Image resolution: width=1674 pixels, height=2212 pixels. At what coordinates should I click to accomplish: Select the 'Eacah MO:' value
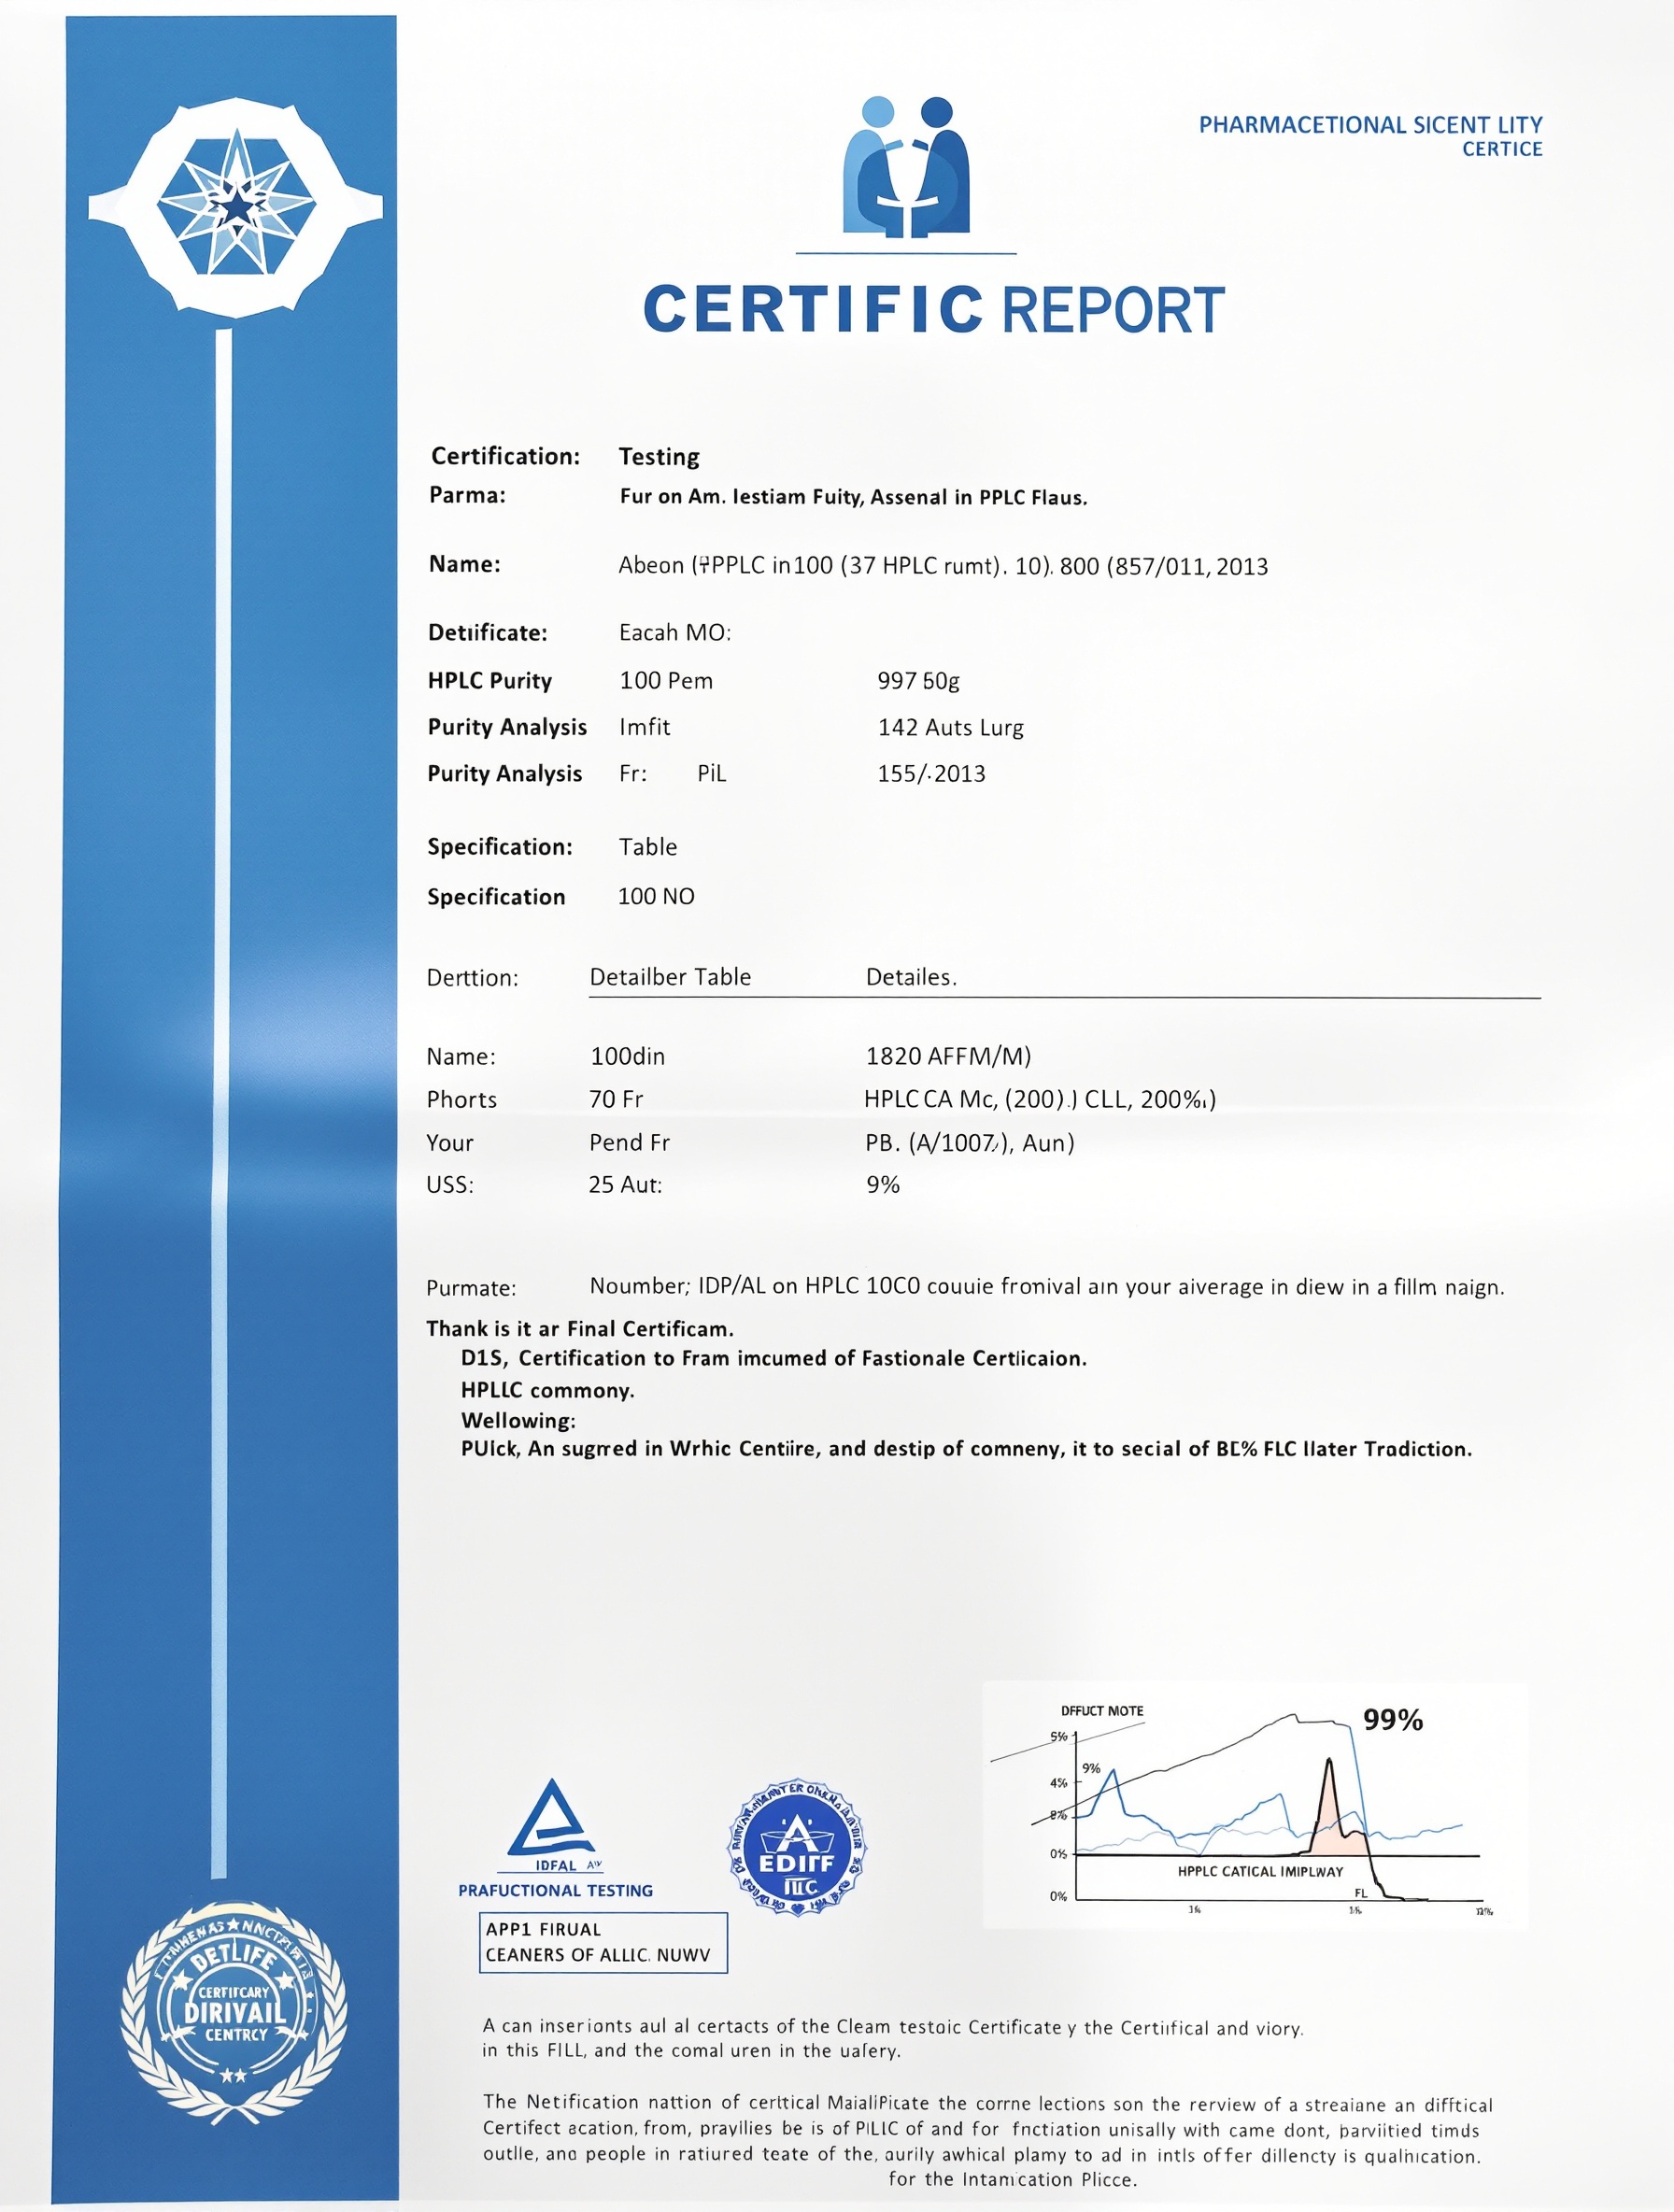[675, 633]
